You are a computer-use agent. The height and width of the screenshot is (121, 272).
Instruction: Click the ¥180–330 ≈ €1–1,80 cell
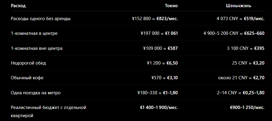click(158, 93)
